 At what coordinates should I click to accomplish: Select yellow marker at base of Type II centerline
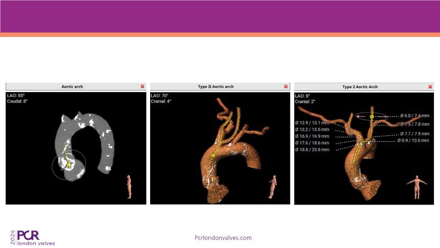[x=213, y=155]
